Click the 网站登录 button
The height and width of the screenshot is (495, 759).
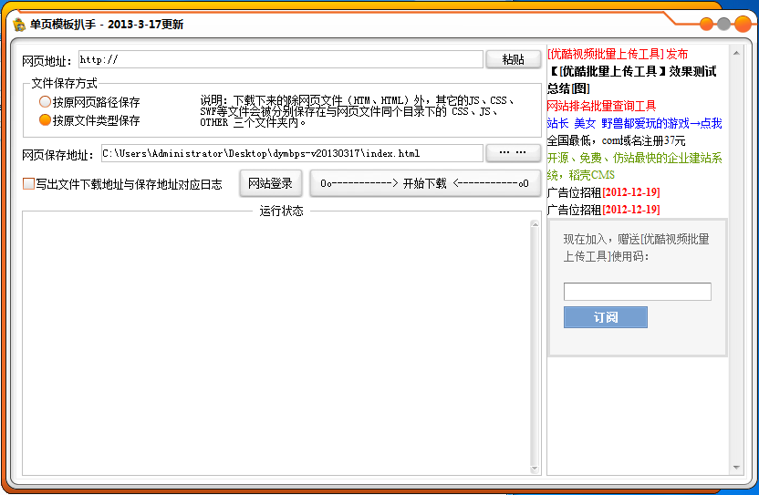[x=271, y=183]
